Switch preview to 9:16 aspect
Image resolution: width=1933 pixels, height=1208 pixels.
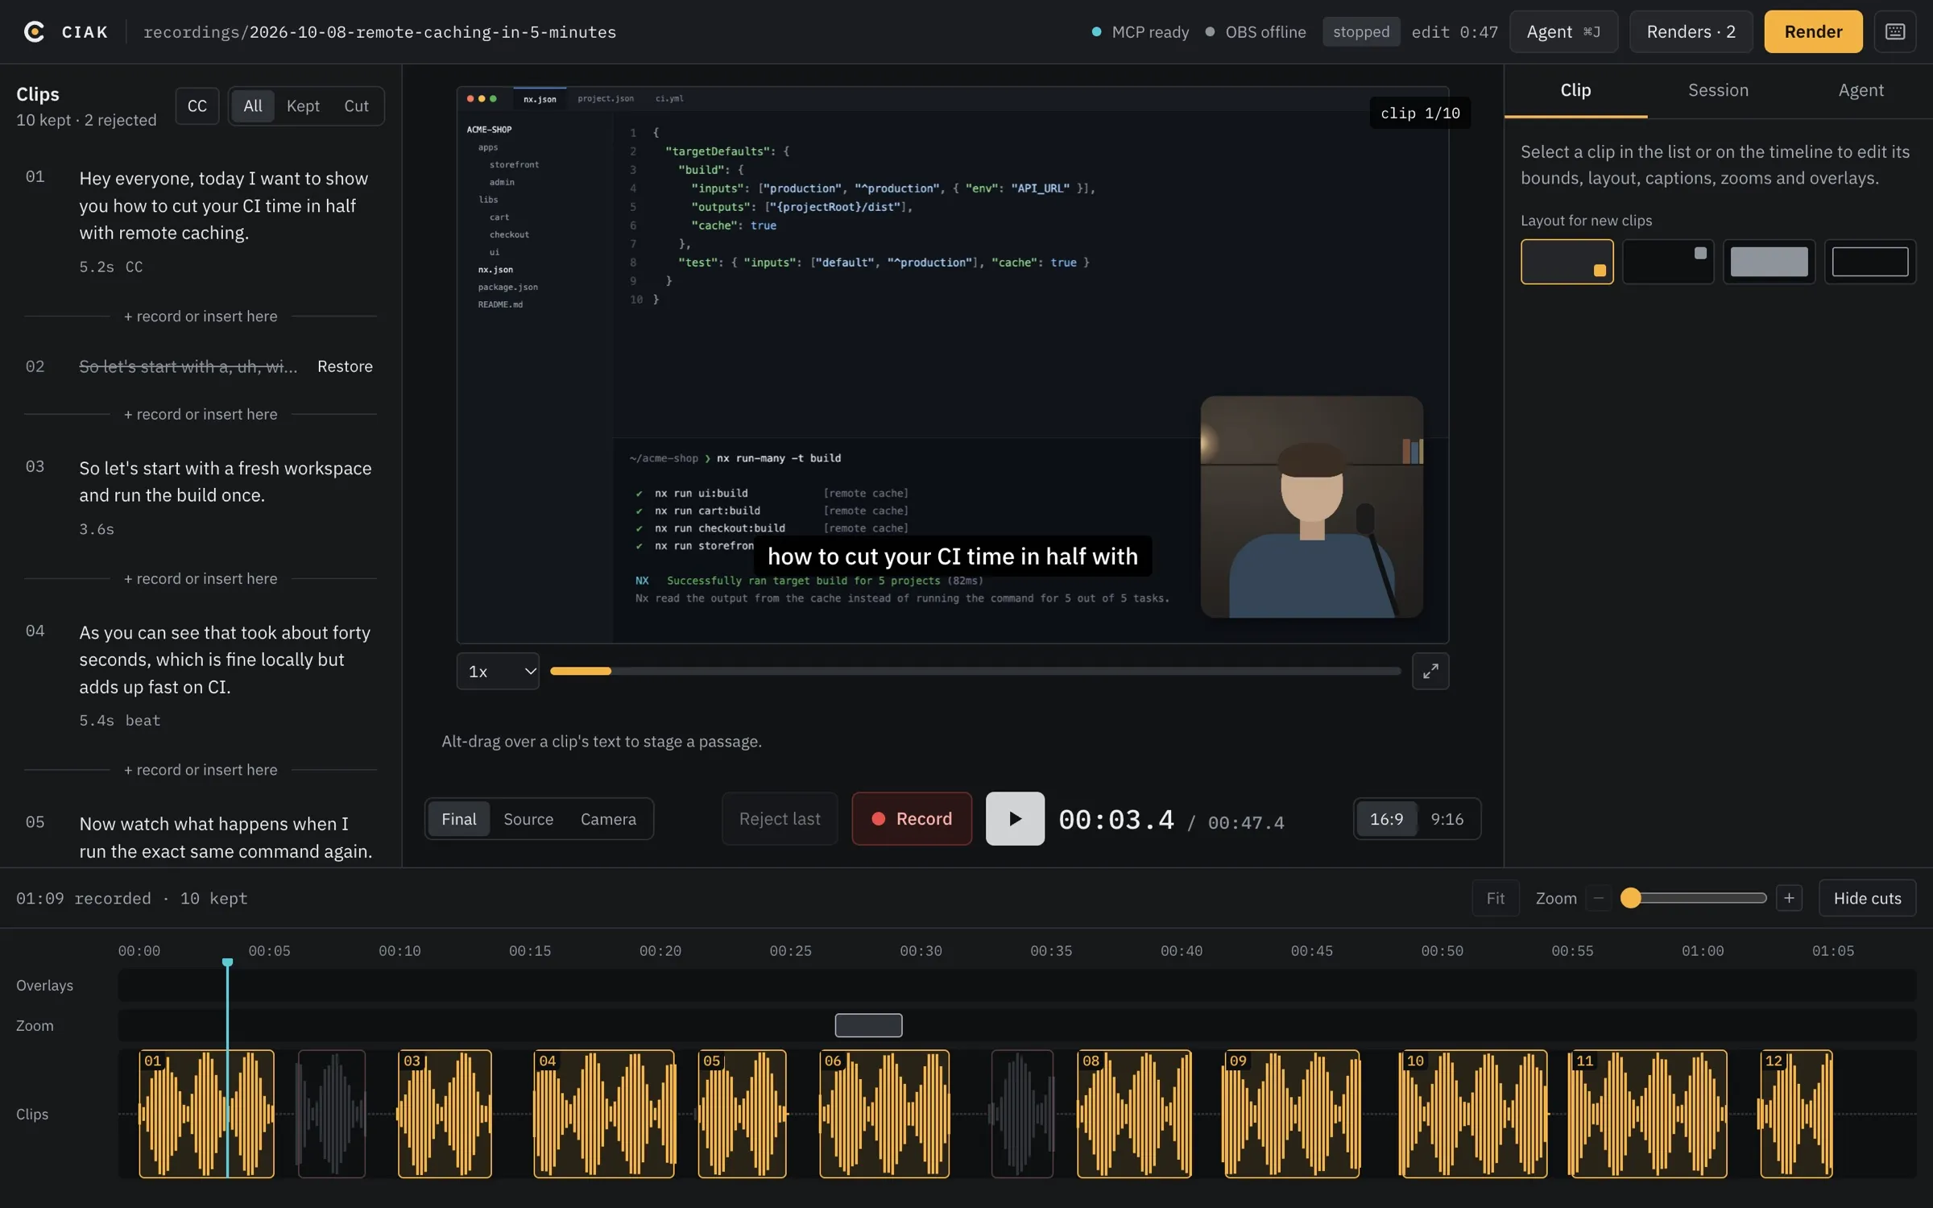1447,819
